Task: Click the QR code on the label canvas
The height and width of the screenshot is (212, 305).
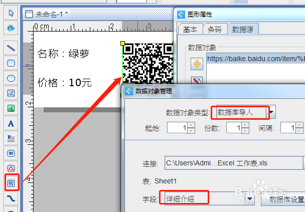Action: coord(148,64)
